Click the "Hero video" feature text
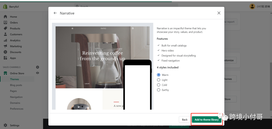The width and height of the screenshot is (272, 129). click(x=167, y=51)
